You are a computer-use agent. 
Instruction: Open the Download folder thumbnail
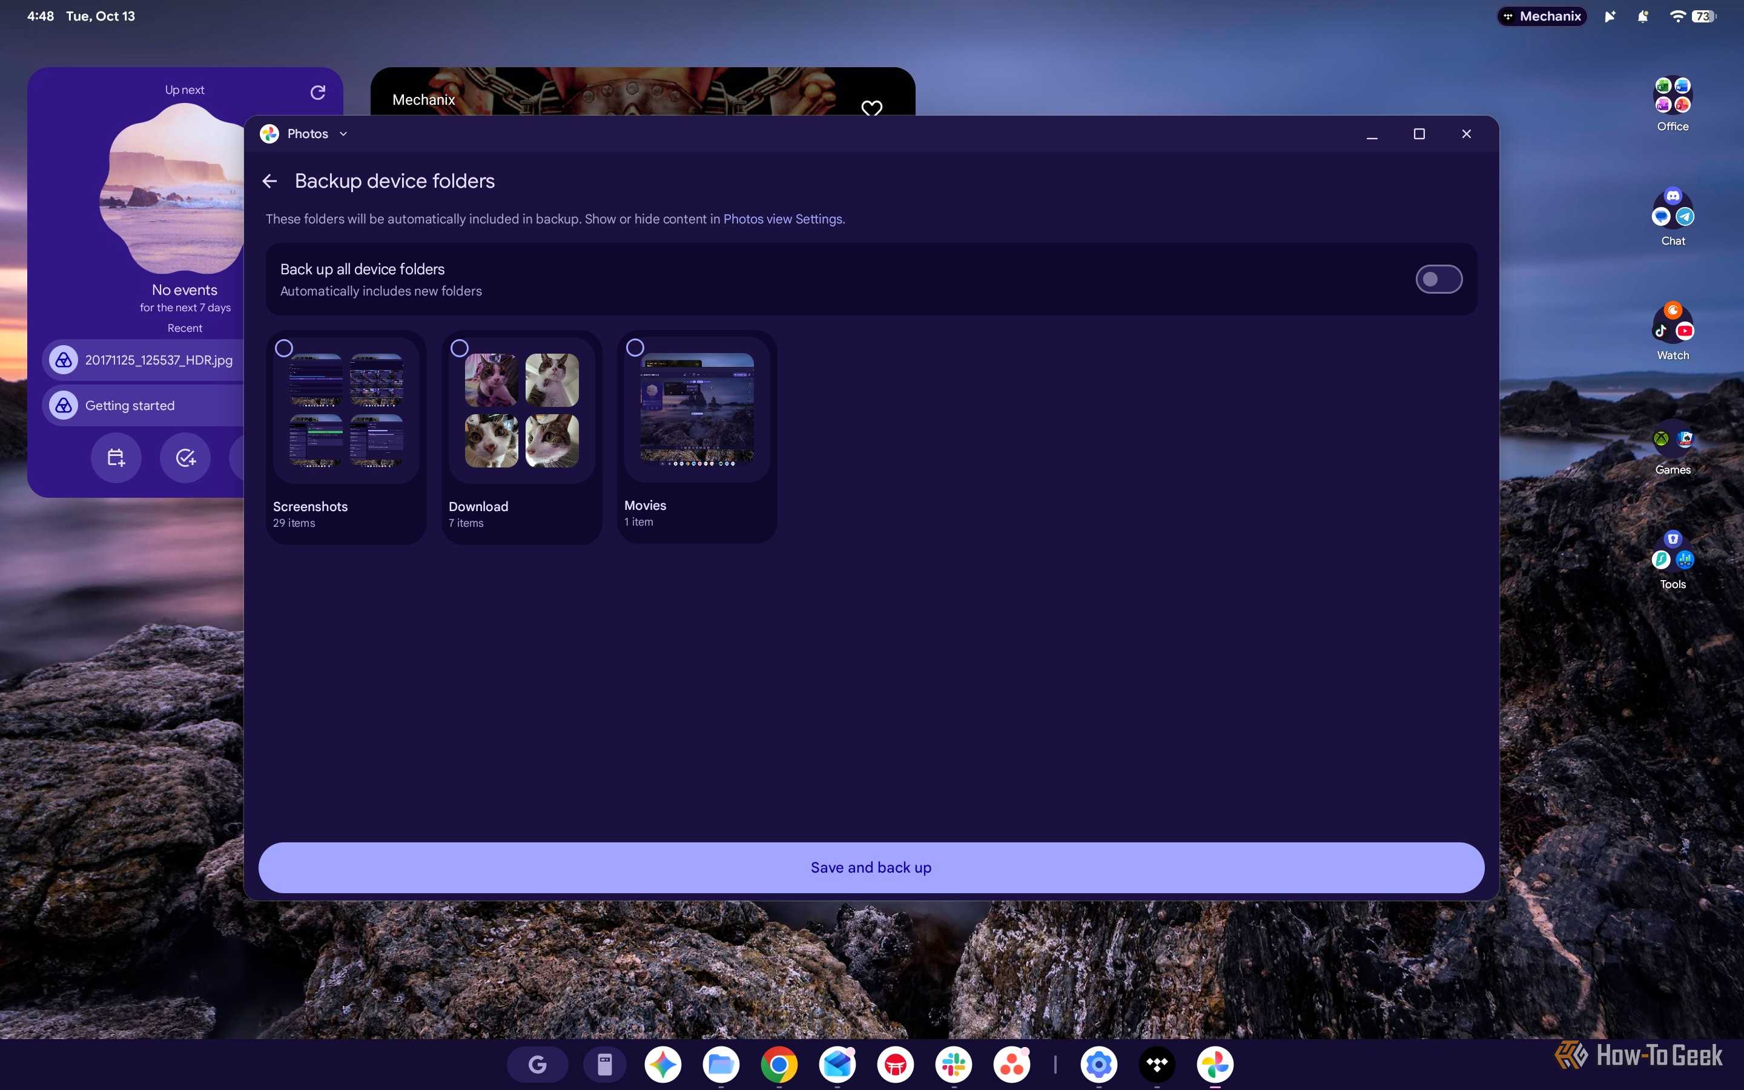click(522, 410)
